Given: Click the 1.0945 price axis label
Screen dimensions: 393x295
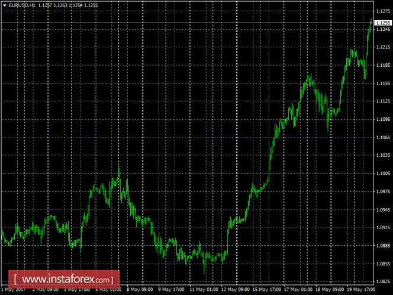Looking at the screenshot, I should tap(383, 209).
